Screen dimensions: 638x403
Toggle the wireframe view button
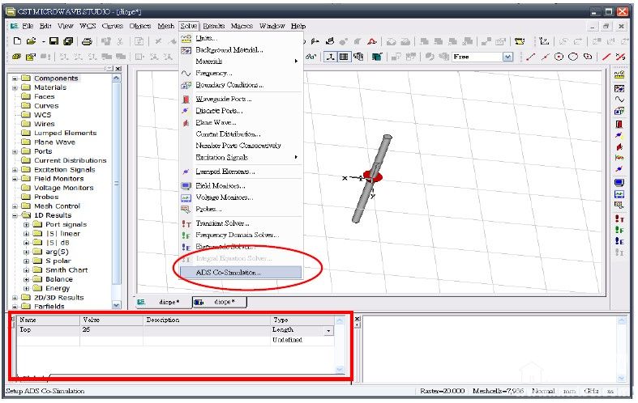[x=358, y=57]
